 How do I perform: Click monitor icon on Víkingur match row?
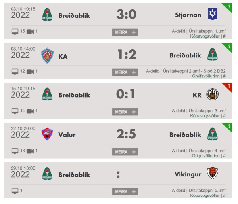tap(15, 191)
